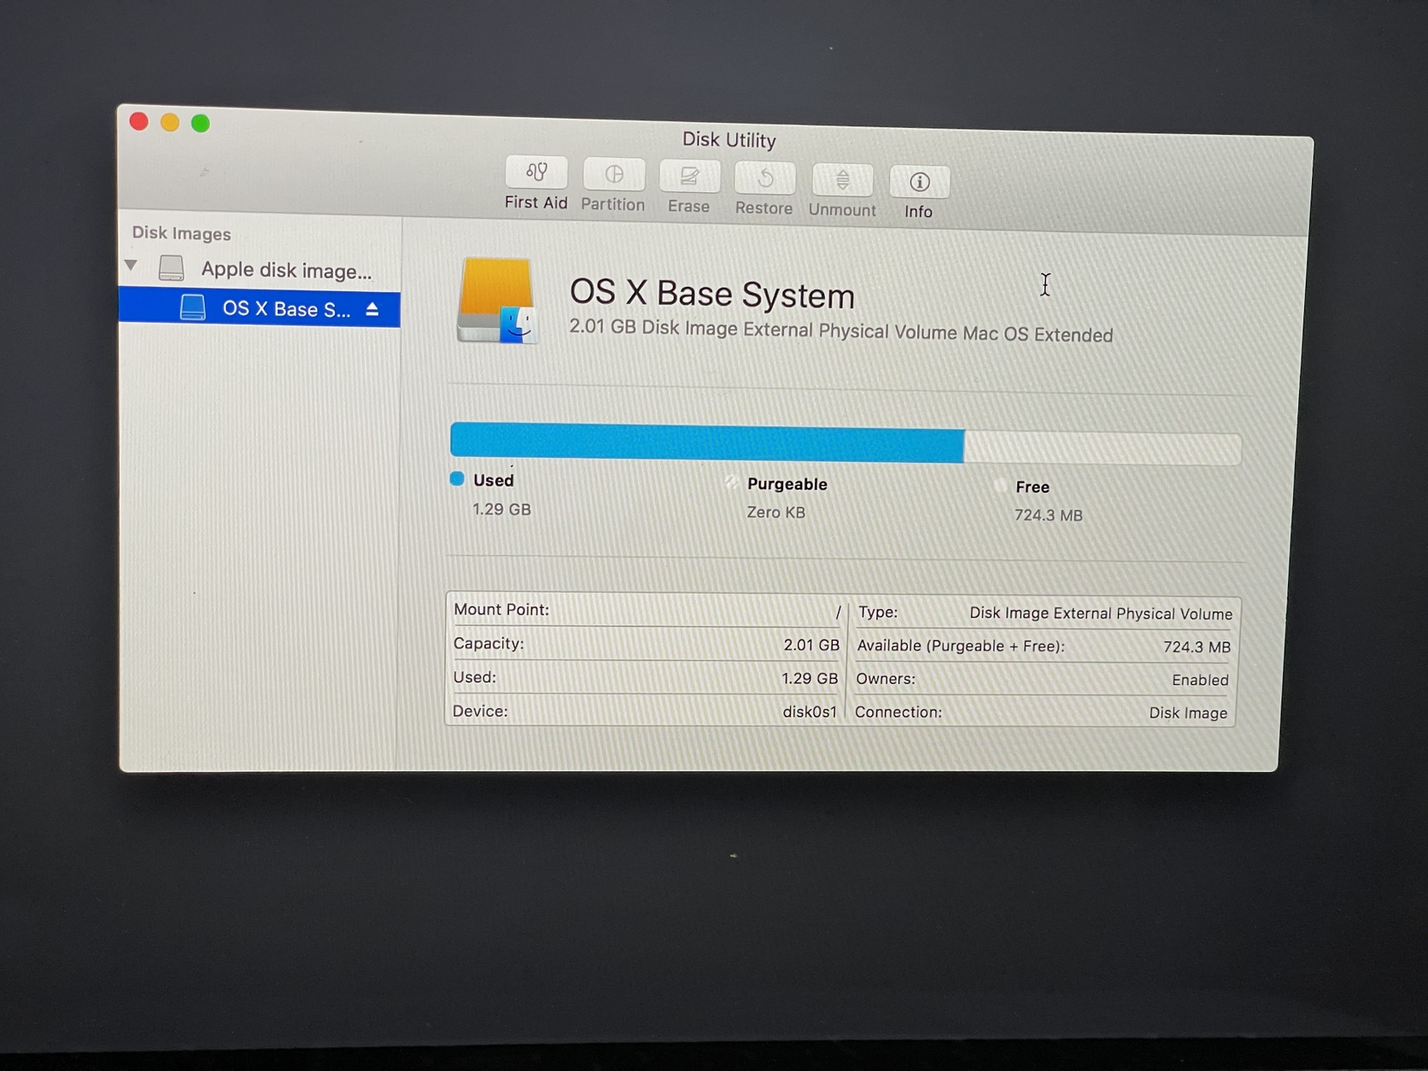The height and width of the screenshot is (1071, 1428).
Task: Click the Restore toolbar icon
Action: click(764, 178)
